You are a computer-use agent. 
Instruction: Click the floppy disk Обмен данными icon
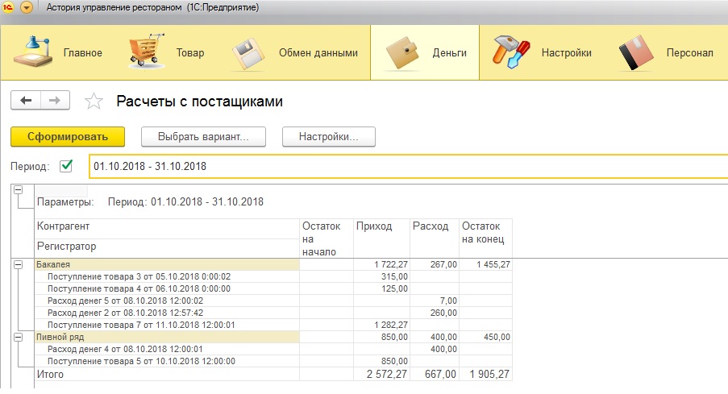pyautogui.click(x=249, y=52)
